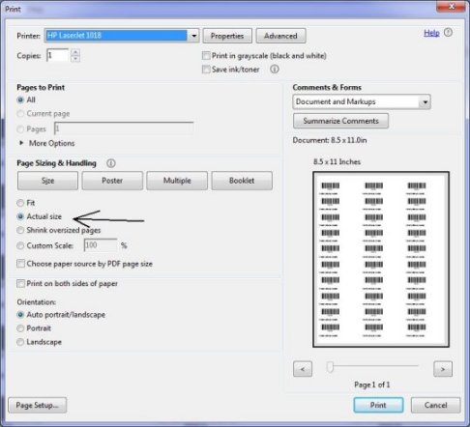Enable Print in grayscale checkbox

coord(206,56)
